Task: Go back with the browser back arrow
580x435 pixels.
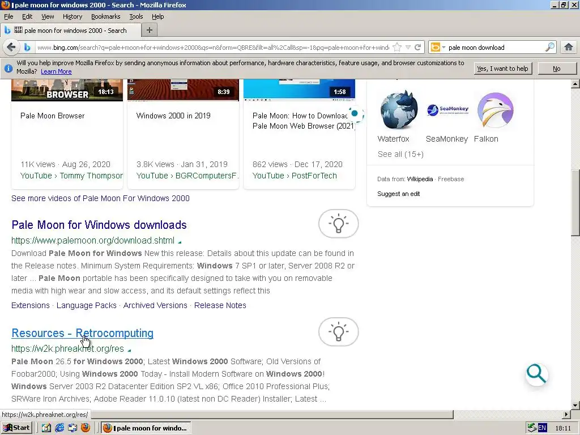Action: tap(11, 48)
